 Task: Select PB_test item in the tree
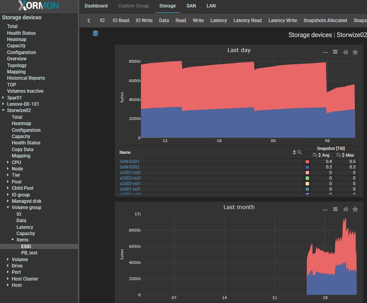(x=29, y=253)
